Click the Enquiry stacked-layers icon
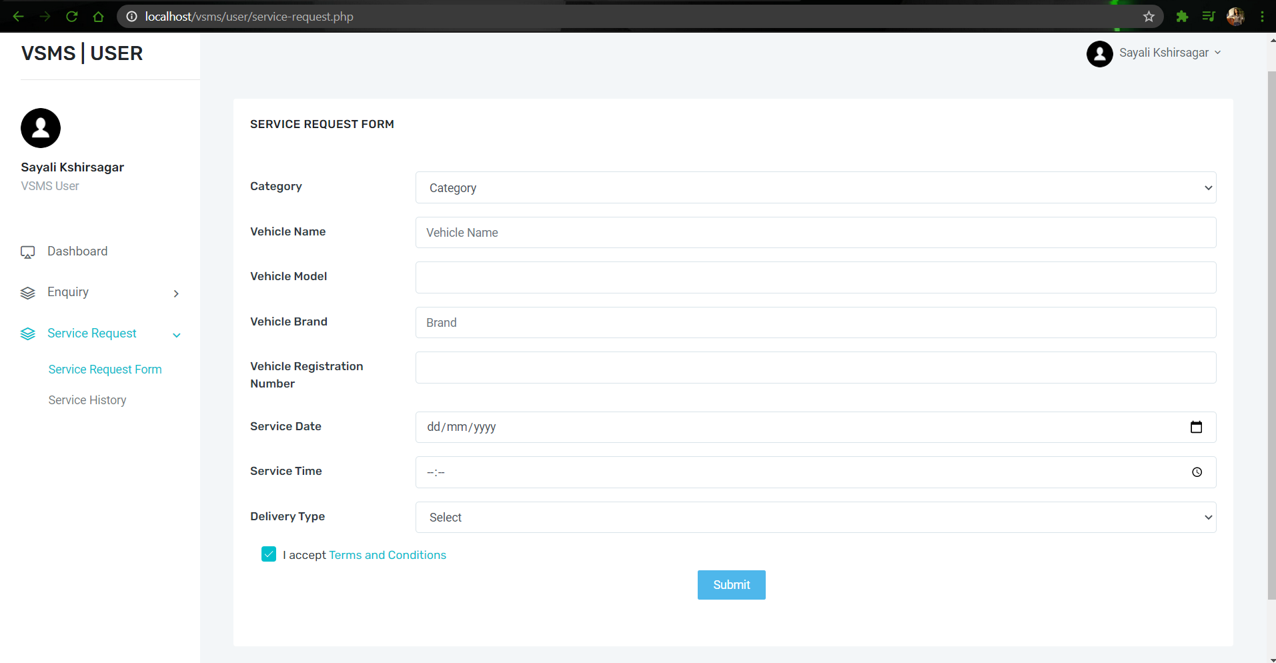1276x663 pixels. point(27,292)
